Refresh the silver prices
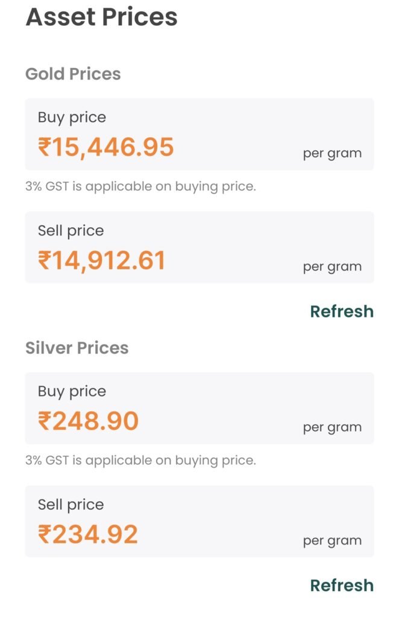Viewport: 399px width, 617px height. 341,585
